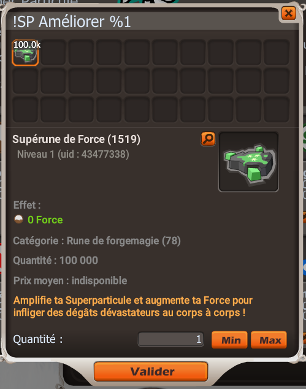The height and width of the screenshot is (389, 306).
Task: Click the large Supérune de Force preview image
Action: pyautogui.click(x=248, y=162)
